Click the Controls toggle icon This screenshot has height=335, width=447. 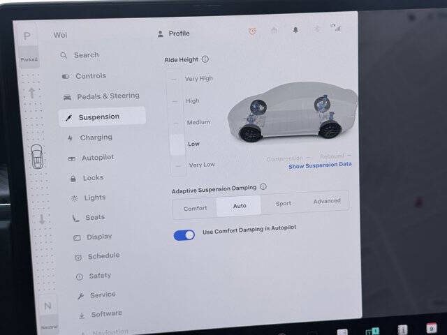[x=66, y=76]
